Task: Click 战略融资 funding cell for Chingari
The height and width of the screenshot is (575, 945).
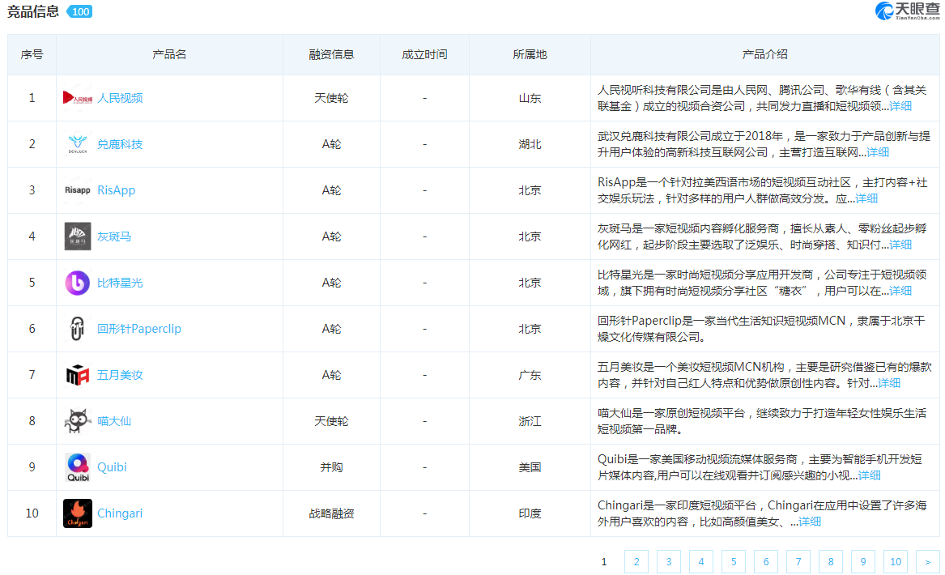Action: tap(331, 513)
